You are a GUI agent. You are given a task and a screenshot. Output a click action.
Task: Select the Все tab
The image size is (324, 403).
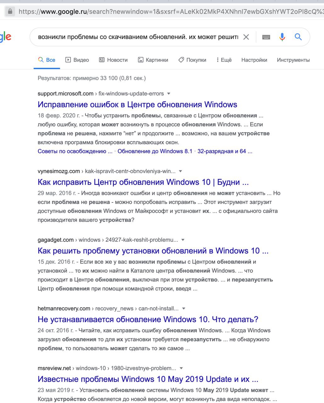click(47, 60)
